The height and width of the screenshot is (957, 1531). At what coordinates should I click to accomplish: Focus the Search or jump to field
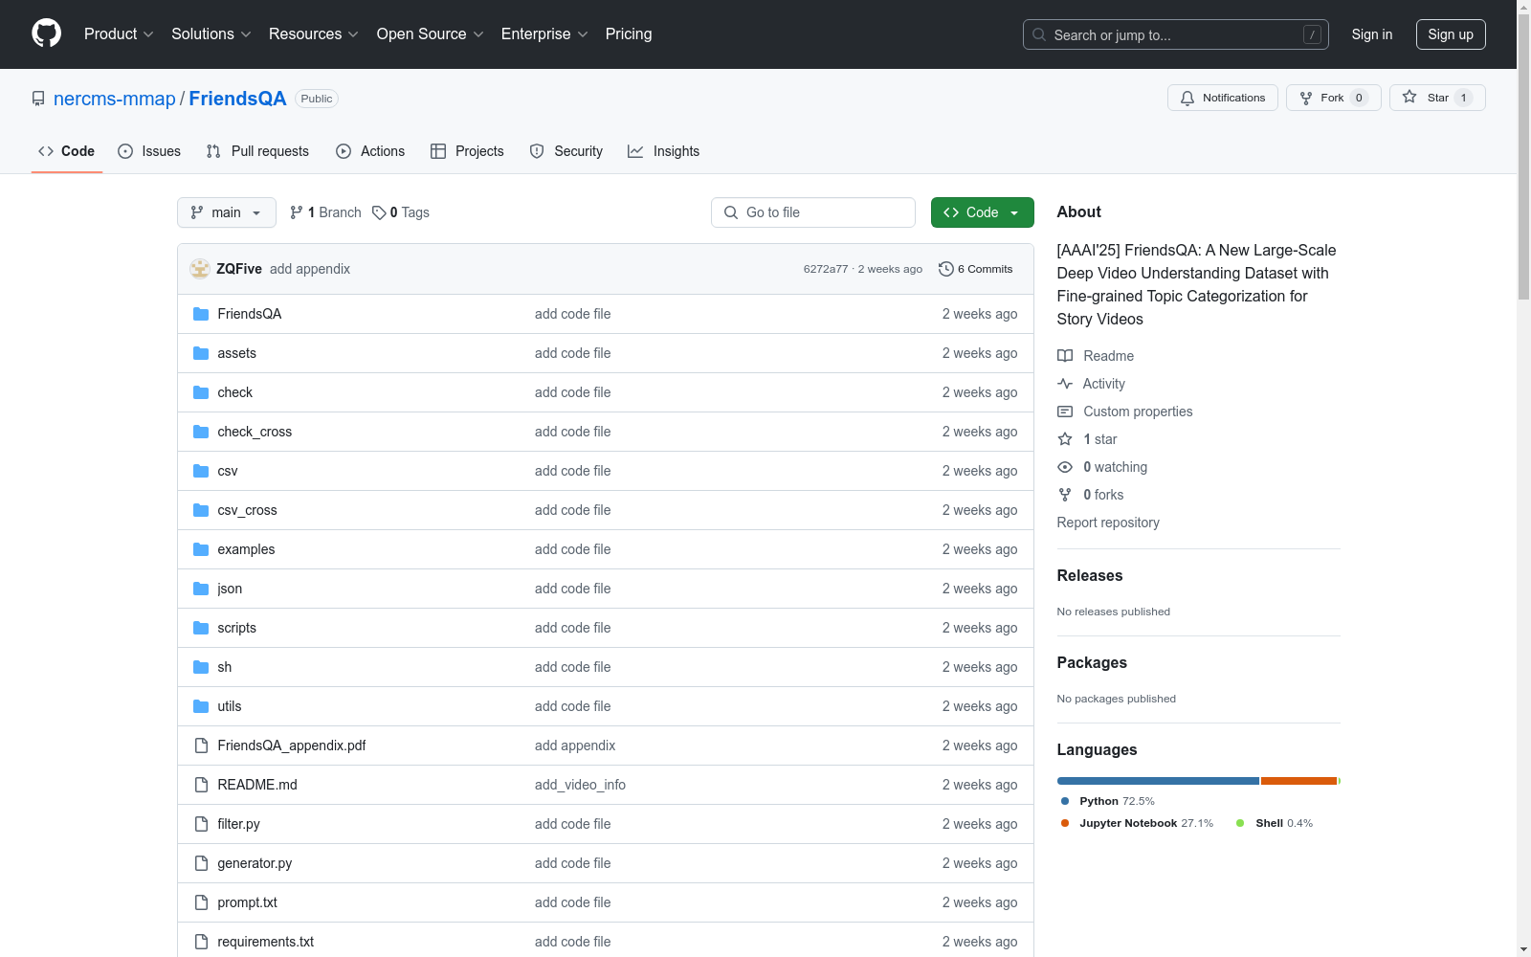(1176, 34)
